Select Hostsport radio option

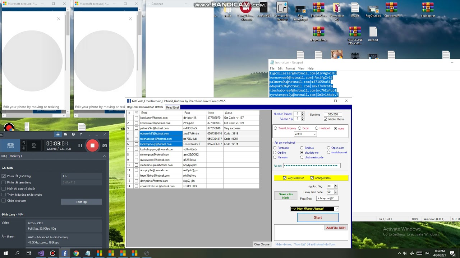tap(317, 128)
